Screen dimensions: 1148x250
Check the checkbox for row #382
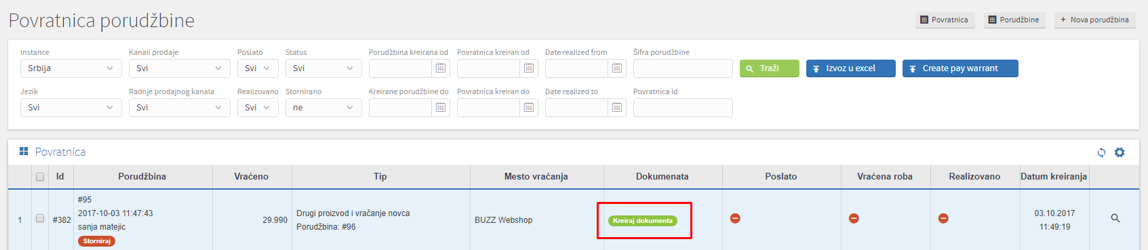pos(40,219)
